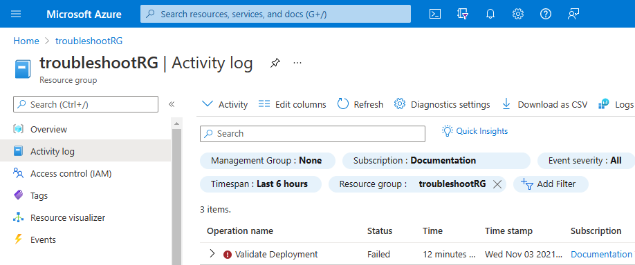Open the Documentation subscription link in table

[601, 255]
